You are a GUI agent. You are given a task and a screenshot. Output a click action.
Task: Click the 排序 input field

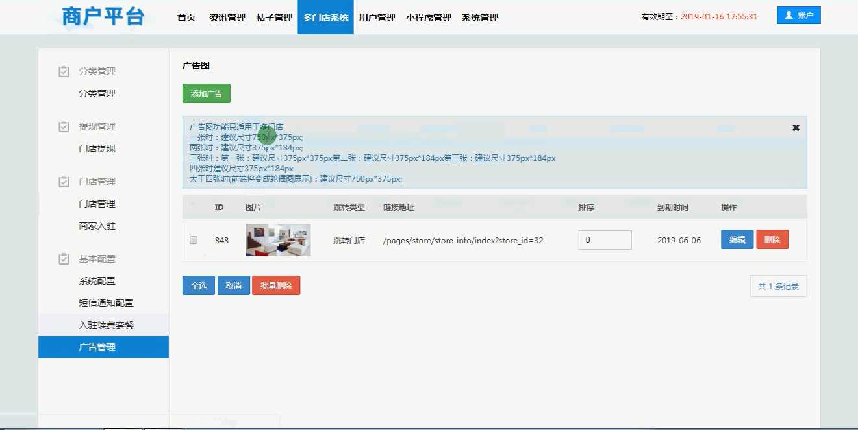coord(605,240)
